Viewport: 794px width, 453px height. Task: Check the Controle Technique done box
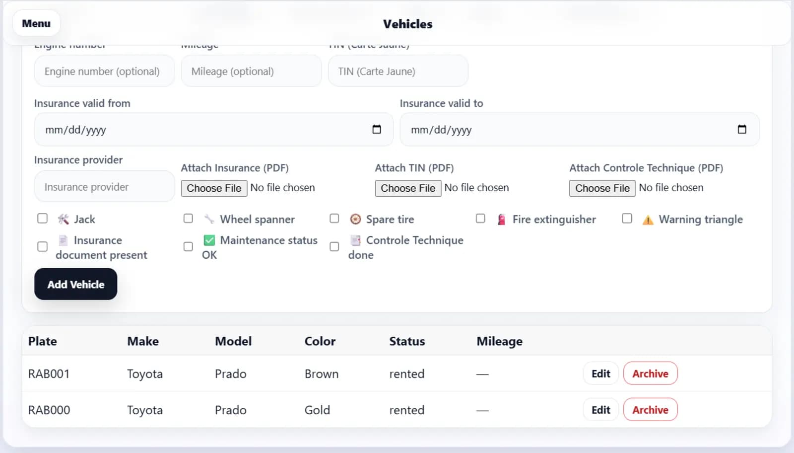click(x=334, y=247)
